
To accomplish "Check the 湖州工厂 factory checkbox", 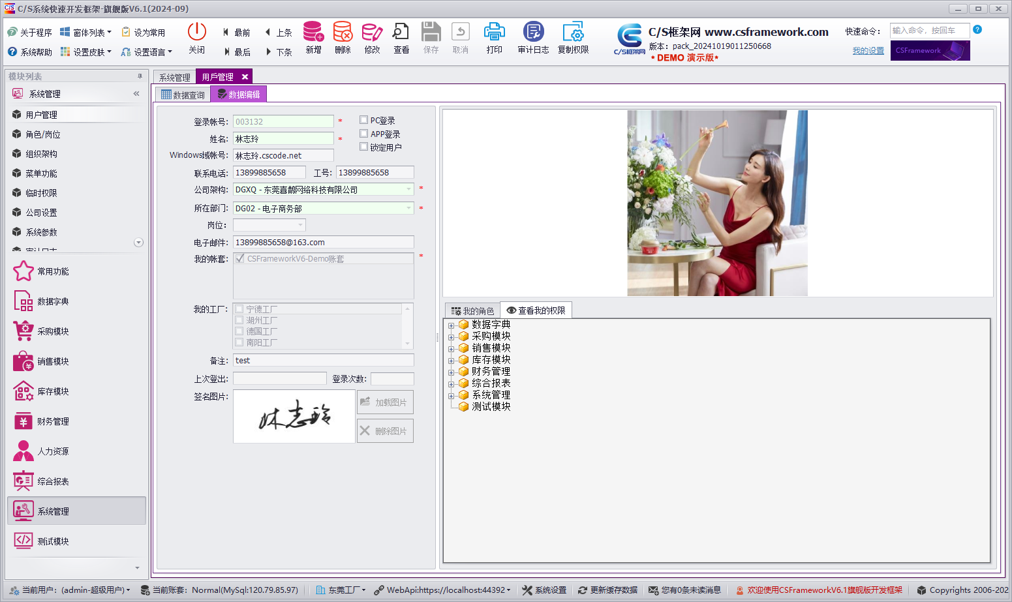I will pos(239,320).
